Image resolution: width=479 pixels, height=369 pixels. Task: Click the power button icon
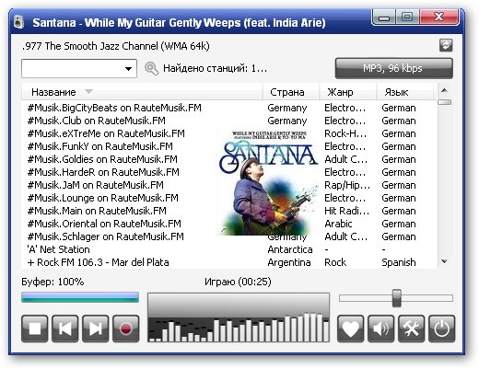coord(442,329)
